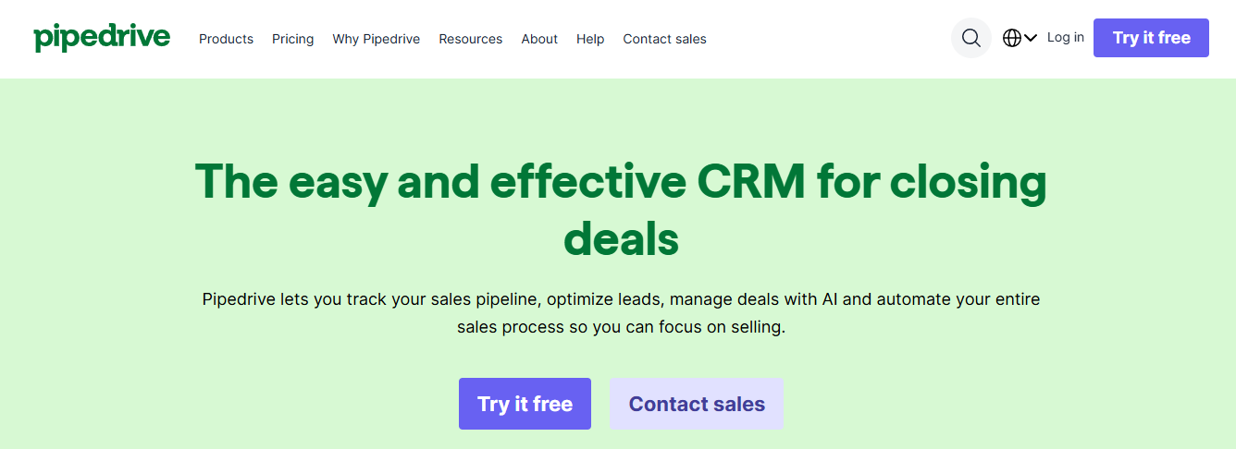This screenshot has height=449, width=1236.
Task: Click the word deals in the headline
Action: pyautogui.click(x=622, y=237)
